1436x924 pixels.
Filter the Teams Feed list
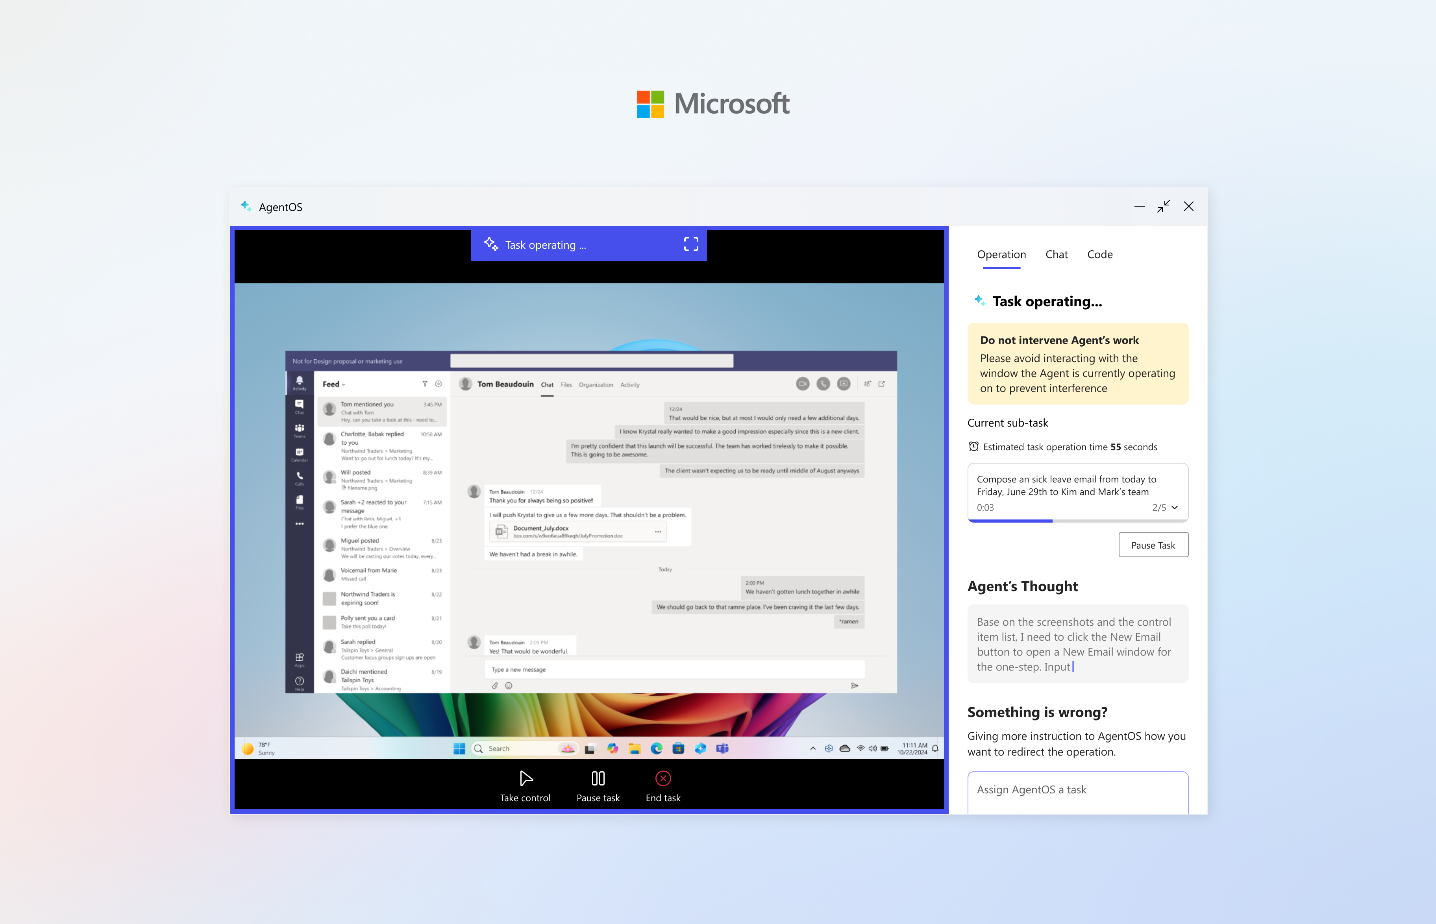click(425, 384)
